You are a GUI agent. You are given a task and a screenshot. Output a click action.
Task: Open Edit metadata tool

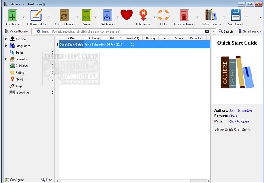(x=36, y=16)
